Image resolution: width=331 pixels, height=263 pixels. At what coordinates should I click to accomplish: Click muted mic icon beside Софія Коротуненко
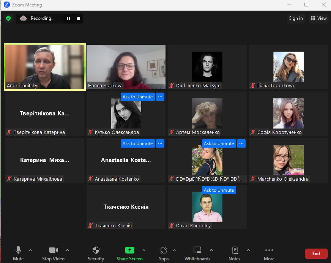point(253,132)
